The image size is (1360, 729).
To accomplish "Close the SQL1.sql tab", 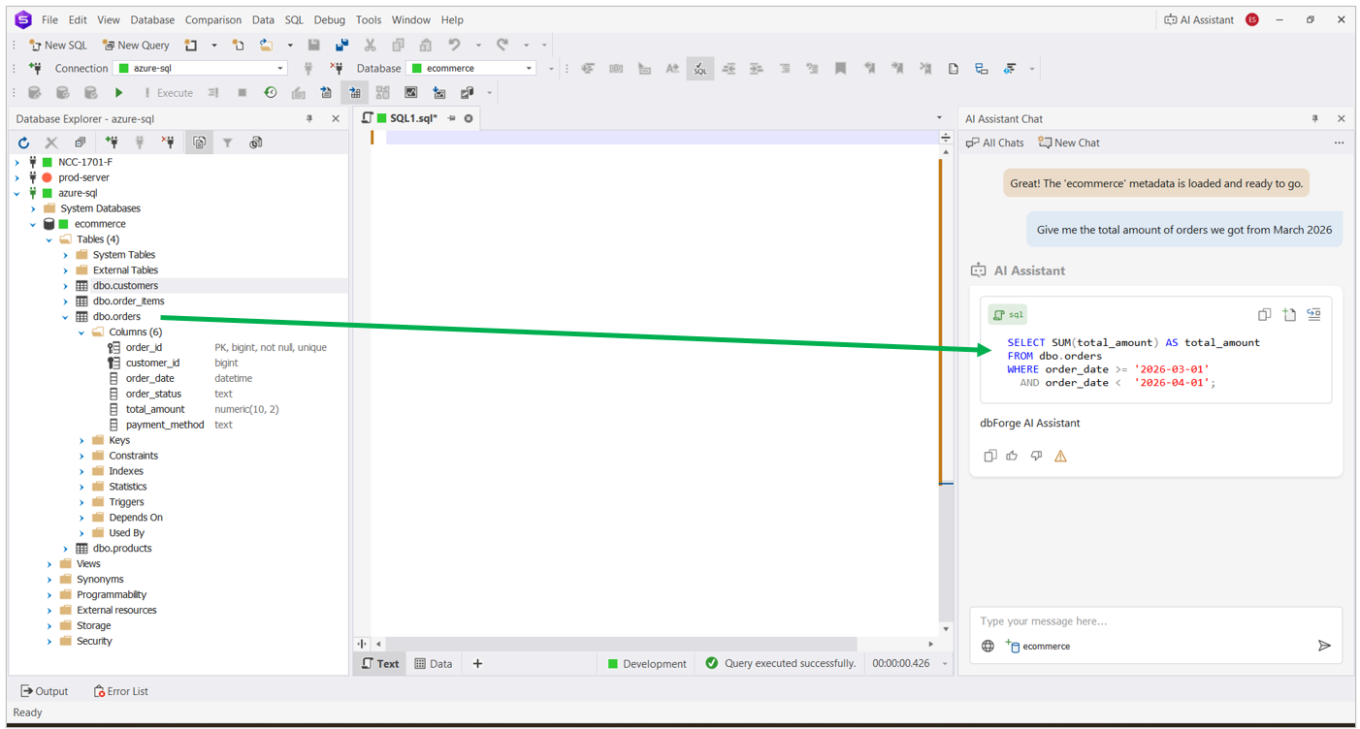I will 469,118.
